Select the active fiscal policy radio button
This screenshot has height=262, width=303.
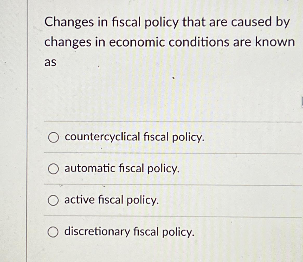[54, 200]
